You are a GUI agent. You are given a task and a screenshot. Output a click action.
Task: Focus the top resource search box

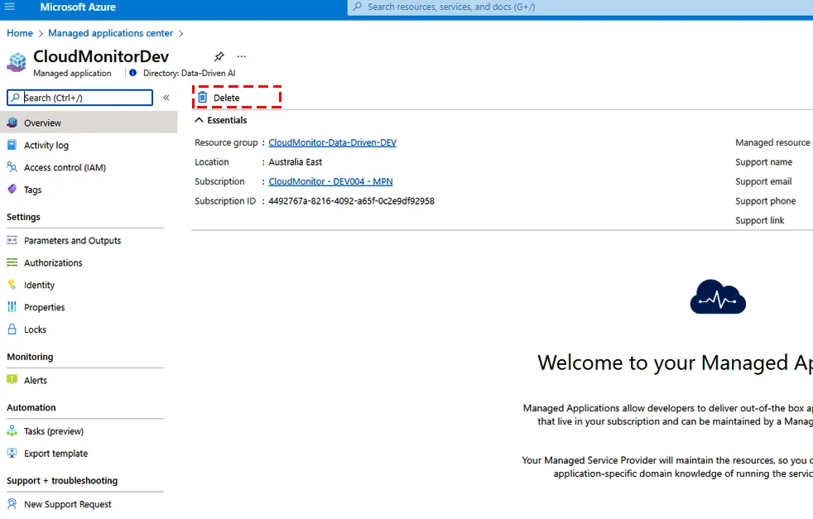pos(580,7)
